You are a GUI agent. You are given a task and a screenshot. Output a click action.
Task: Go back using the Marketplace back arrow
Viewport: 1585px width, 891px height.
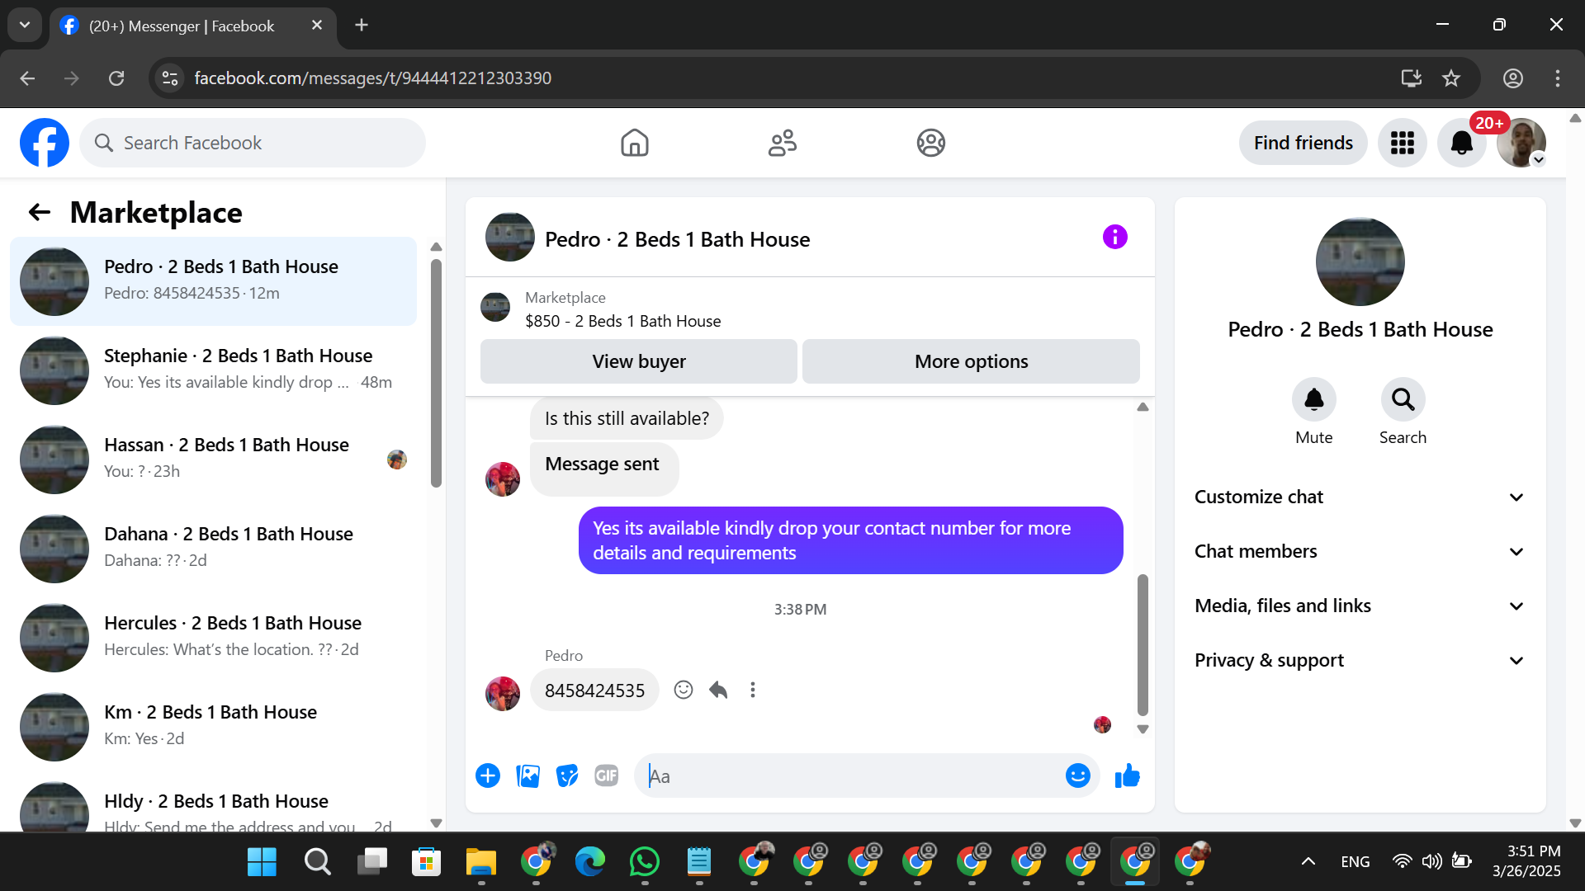coord(40,213)
